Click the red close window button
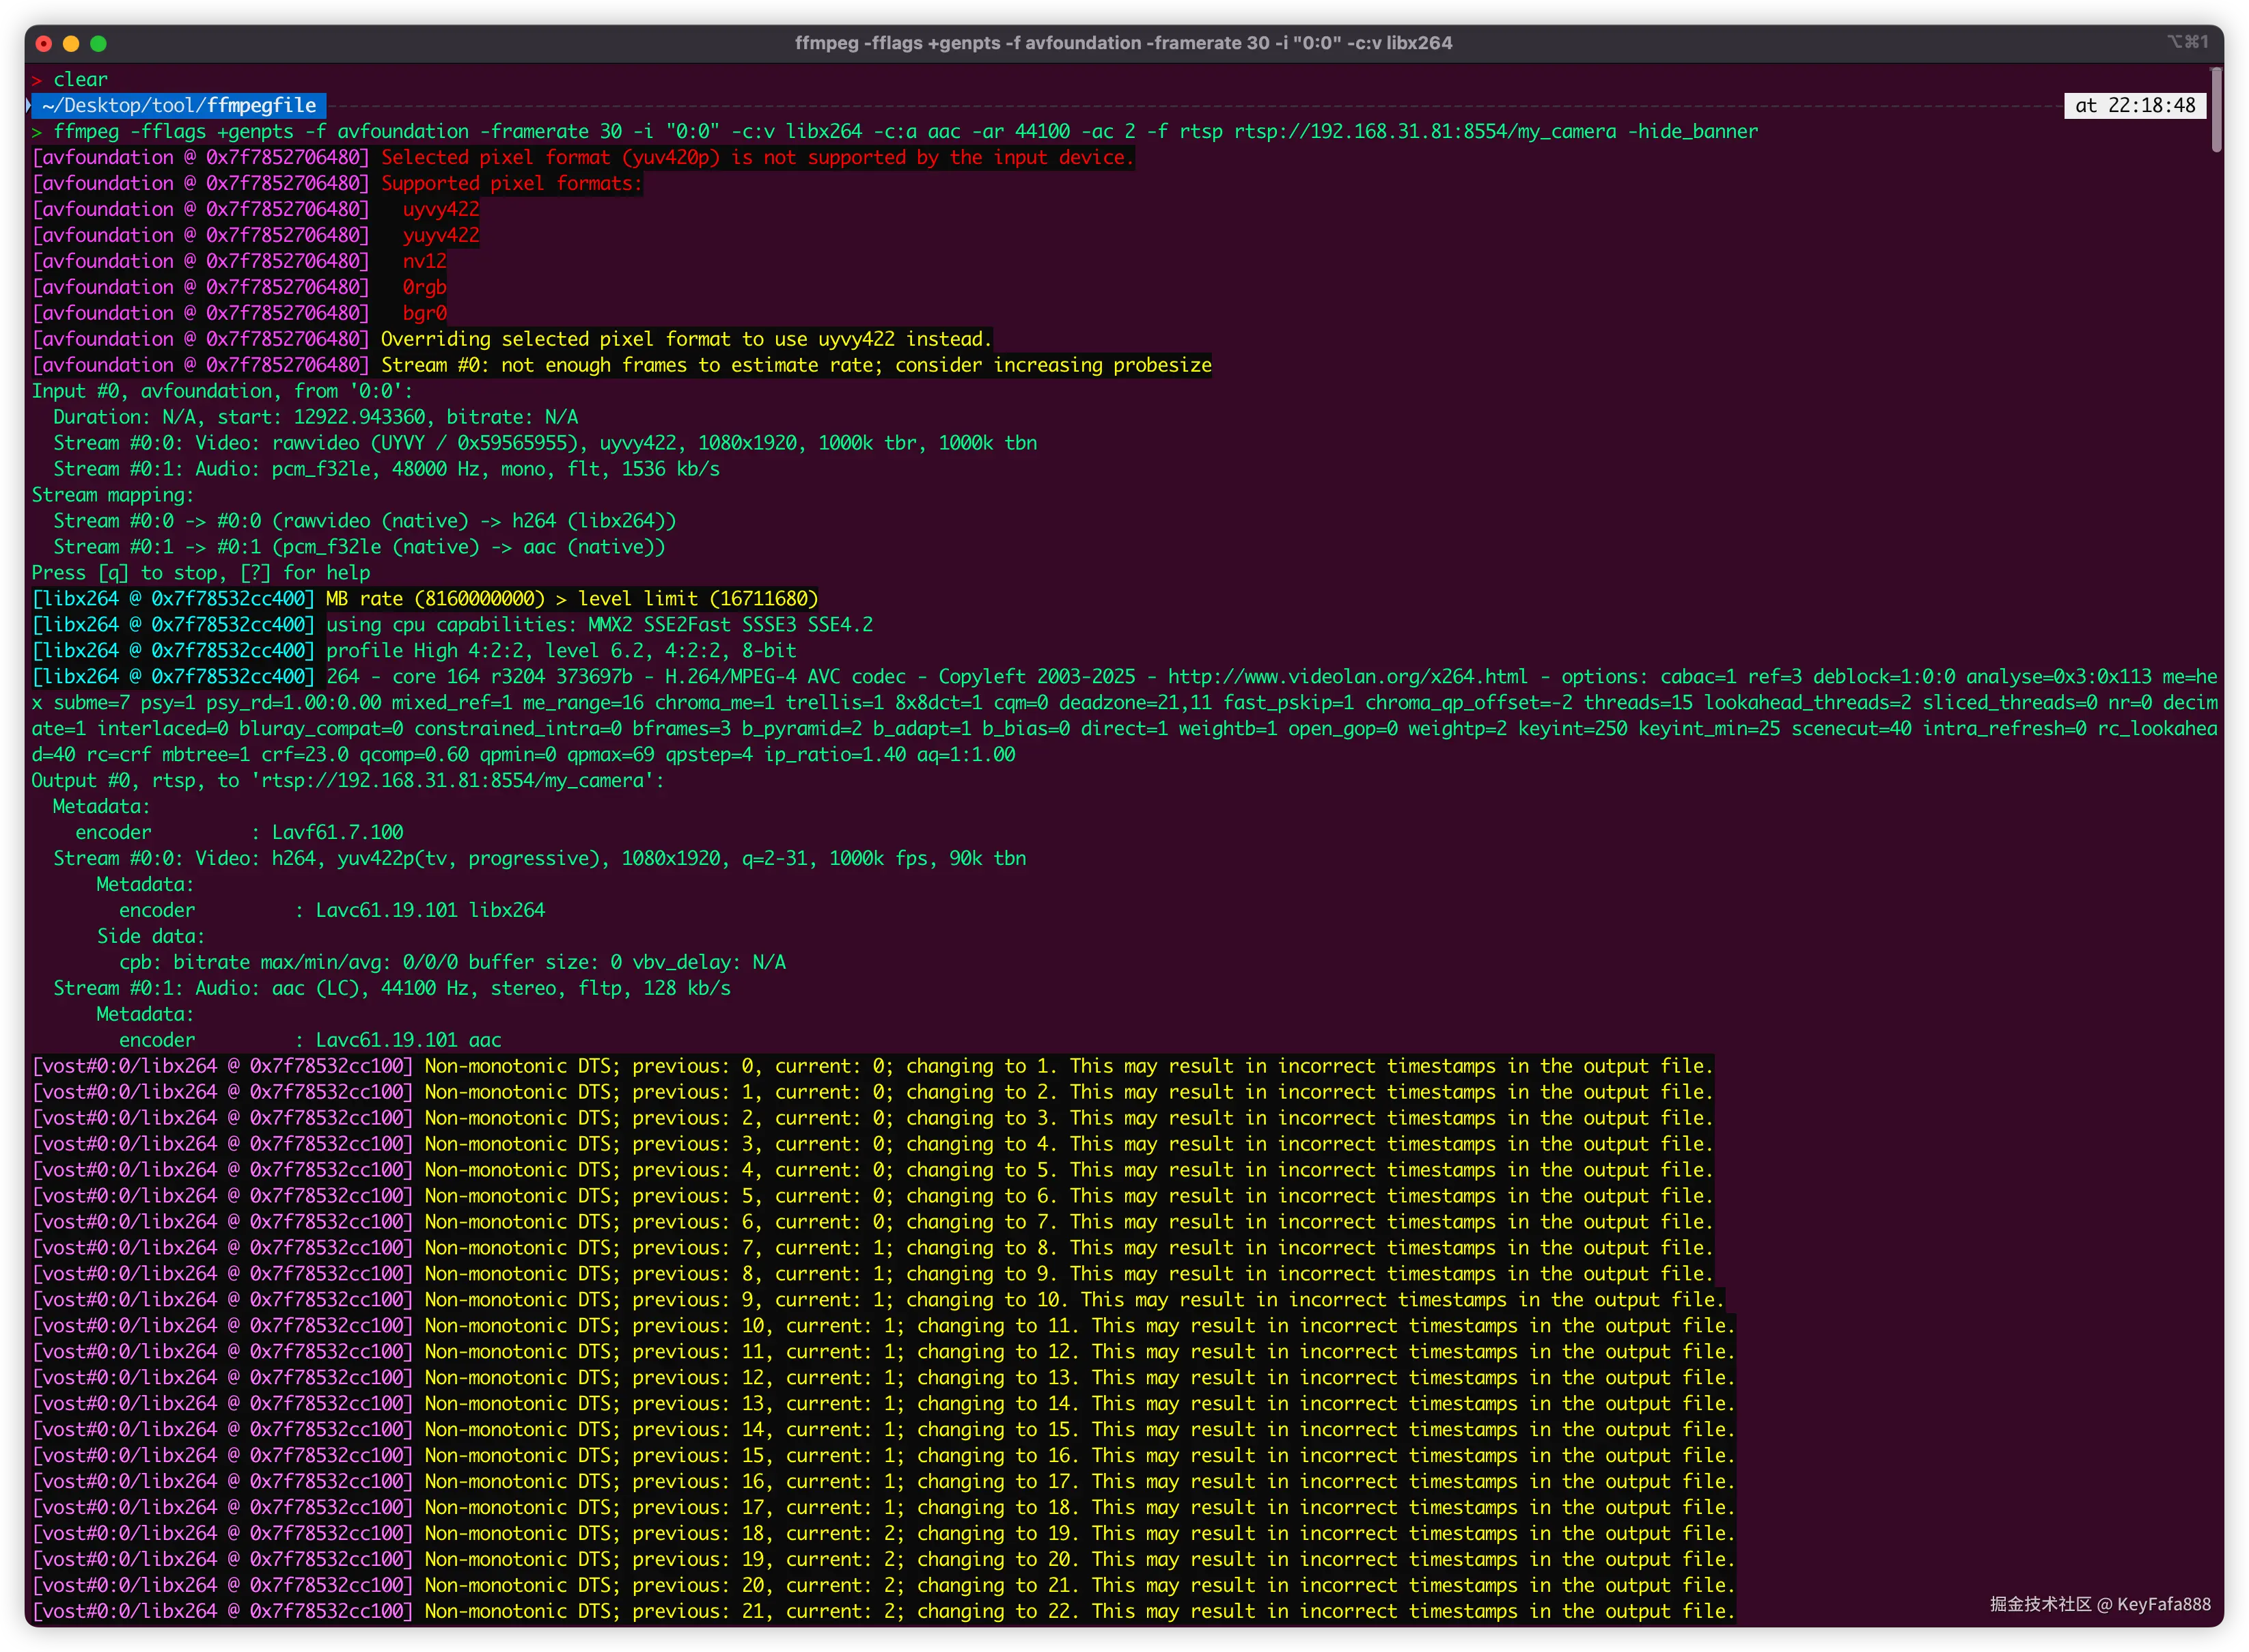 pos(43,43)
